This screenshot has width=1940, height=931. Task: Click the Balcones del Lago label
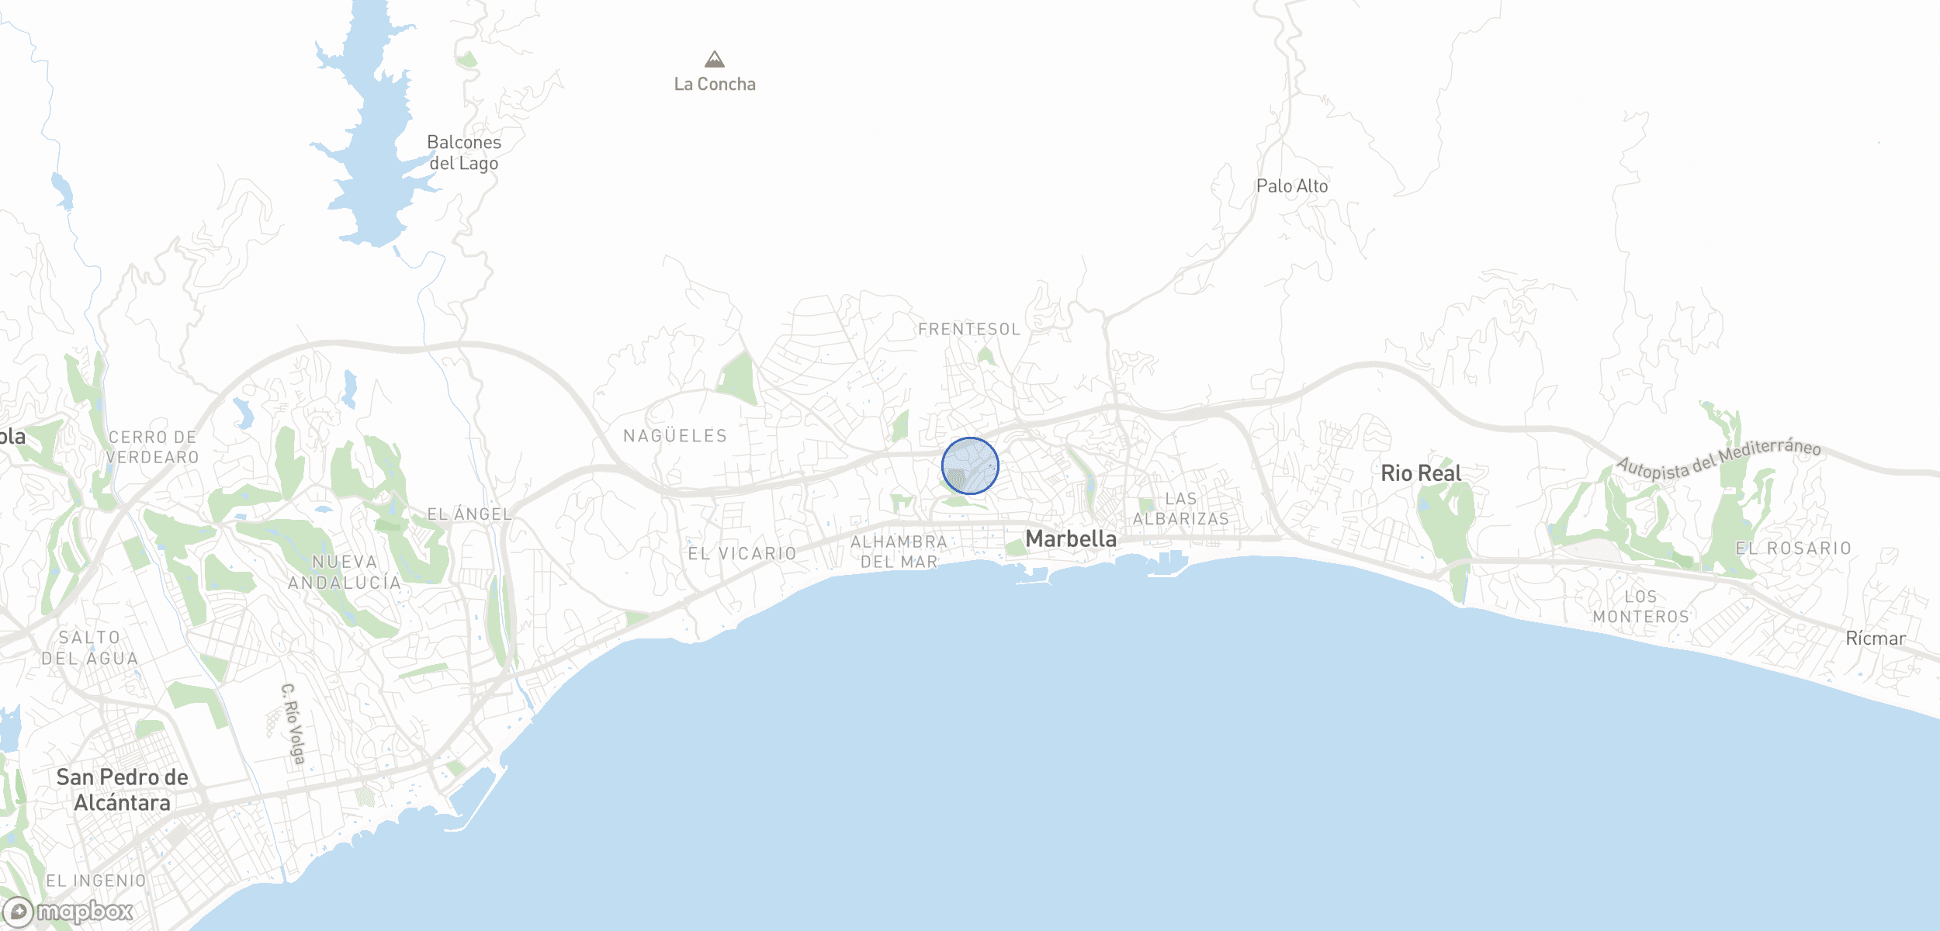[x=464, y=153]
